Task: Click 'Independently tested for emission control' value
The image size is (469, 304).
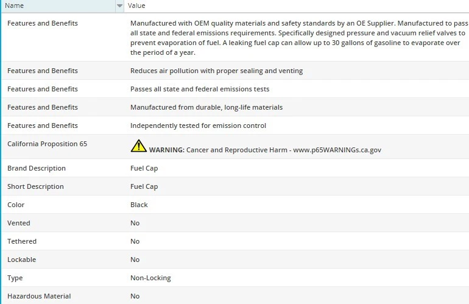Action: (198, 125)
